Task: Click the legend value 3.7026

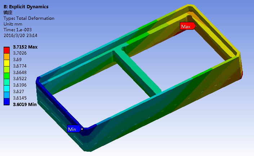Action: coord(20,53)
